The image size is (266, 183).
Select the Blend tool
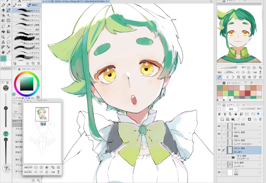3,20
